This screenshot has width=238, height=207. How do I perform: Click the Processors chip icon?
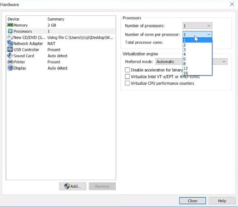tap(10, 31)
